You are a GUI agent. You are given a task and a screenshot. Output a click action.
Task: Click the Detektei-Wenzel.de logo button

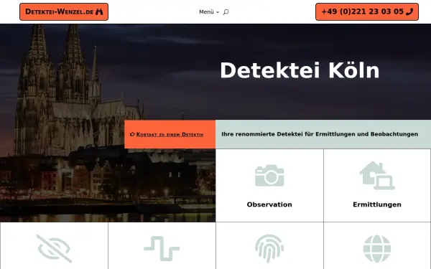(x=64, y=11)
